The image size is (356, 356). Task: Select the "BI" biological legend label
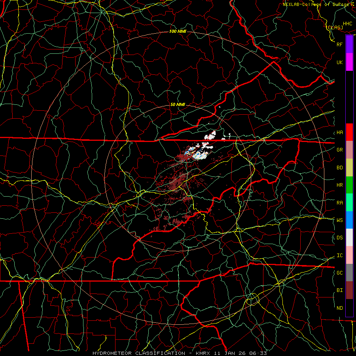click(x=339, y=290)
